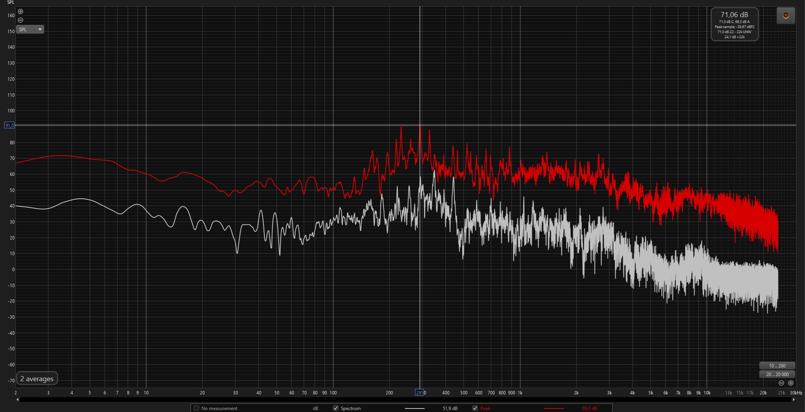The image size is (805, 412).
Task: Enable the No measurement trace checkbox
Action: [196, 408]
